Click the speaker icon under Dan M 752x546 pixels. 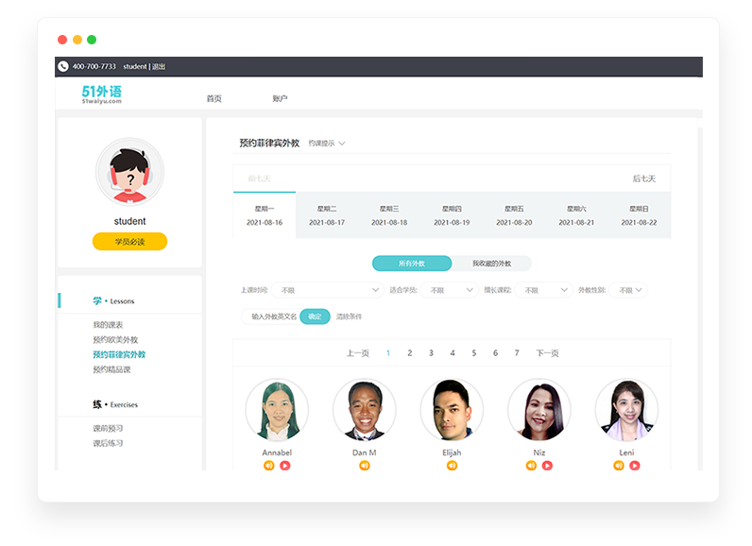click(x=364, y=465)
